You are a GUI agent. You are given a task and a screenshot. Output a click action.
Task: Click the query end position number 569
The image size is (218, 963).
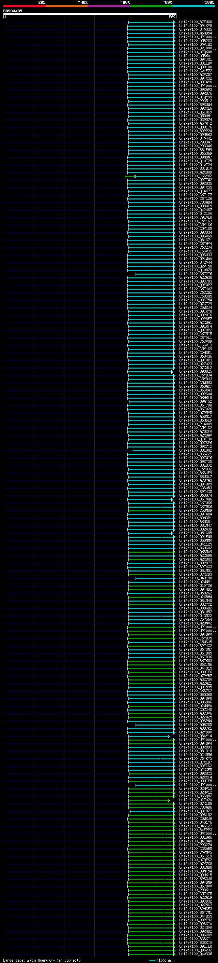click(172, 17)
